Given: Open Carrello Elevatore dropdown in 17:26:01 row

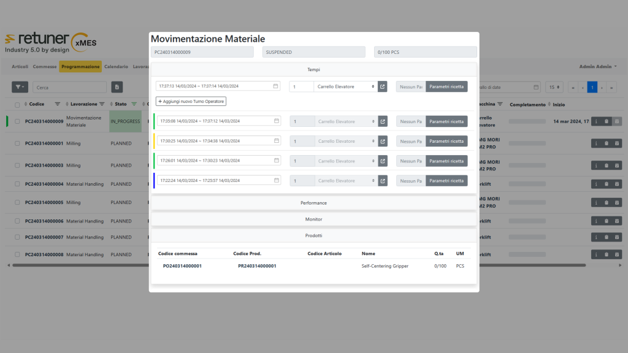Looking at the screenshot, I should [347, 161].
